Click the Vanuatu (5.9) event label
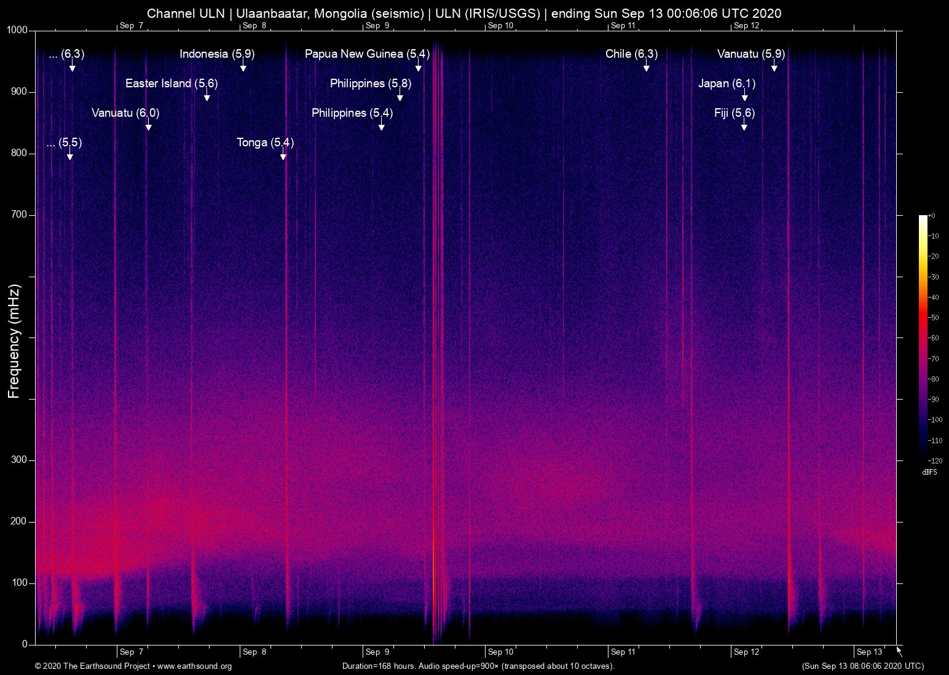Image resolution: width=949 pixels, height=675 pixels. 751,54
